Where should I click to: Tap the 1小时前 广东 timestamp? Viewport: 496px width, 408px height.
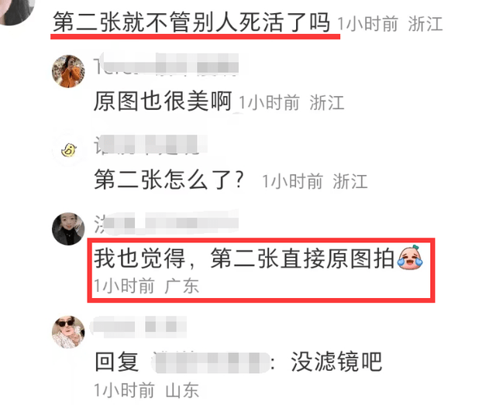pyautogui.click(x=146, y=286)
